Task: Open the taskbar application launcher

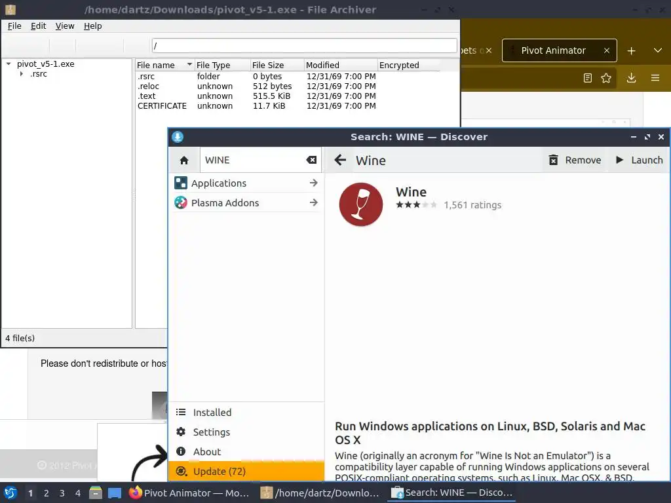Action: pyautogui.click(x=10, y=493)
